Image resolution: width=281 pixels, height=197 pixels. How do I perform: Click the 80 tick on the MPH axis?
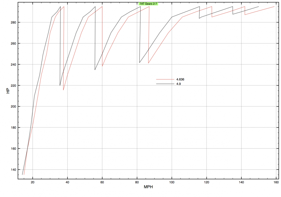click(x=137, y=182)
